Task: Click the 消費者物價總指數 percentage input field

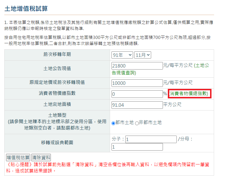Action: 137,94
